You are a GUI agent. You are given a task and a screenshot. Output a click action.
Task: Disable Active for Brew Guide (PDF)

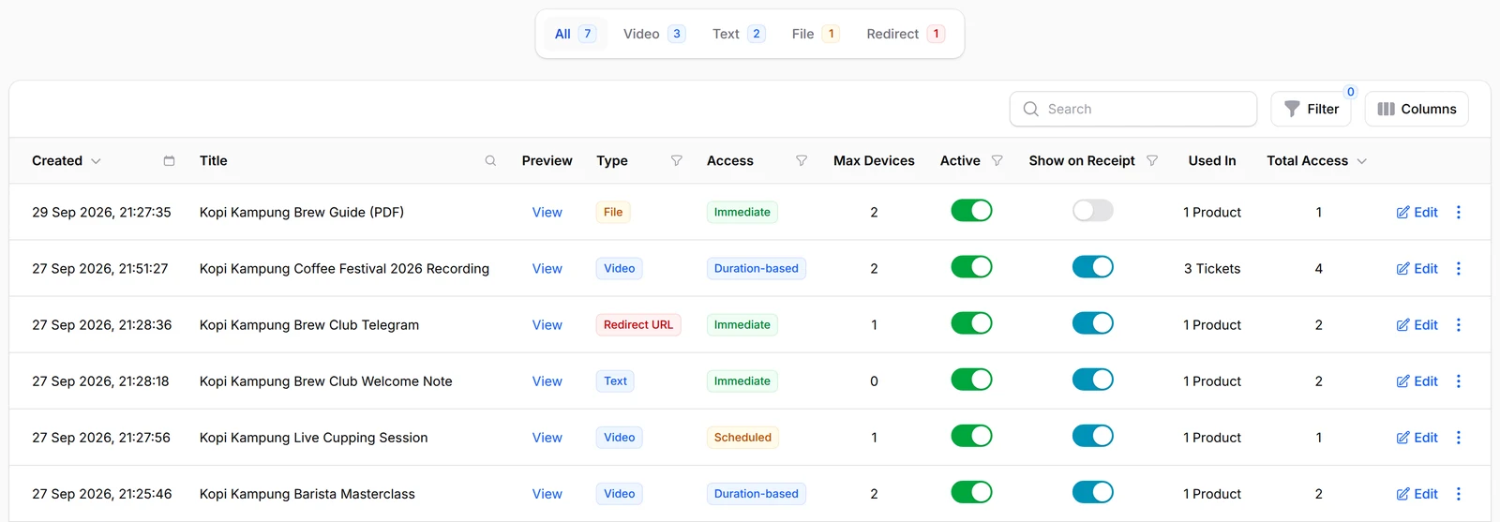pyautogui.click(x=971, y=211)
